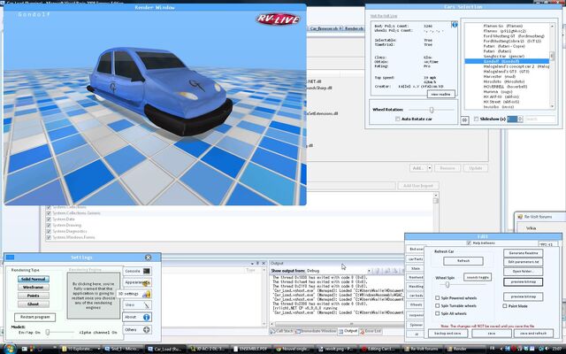Click the blue info icon in Cars Selection
The image size is (566, 354).
point(455,25)
